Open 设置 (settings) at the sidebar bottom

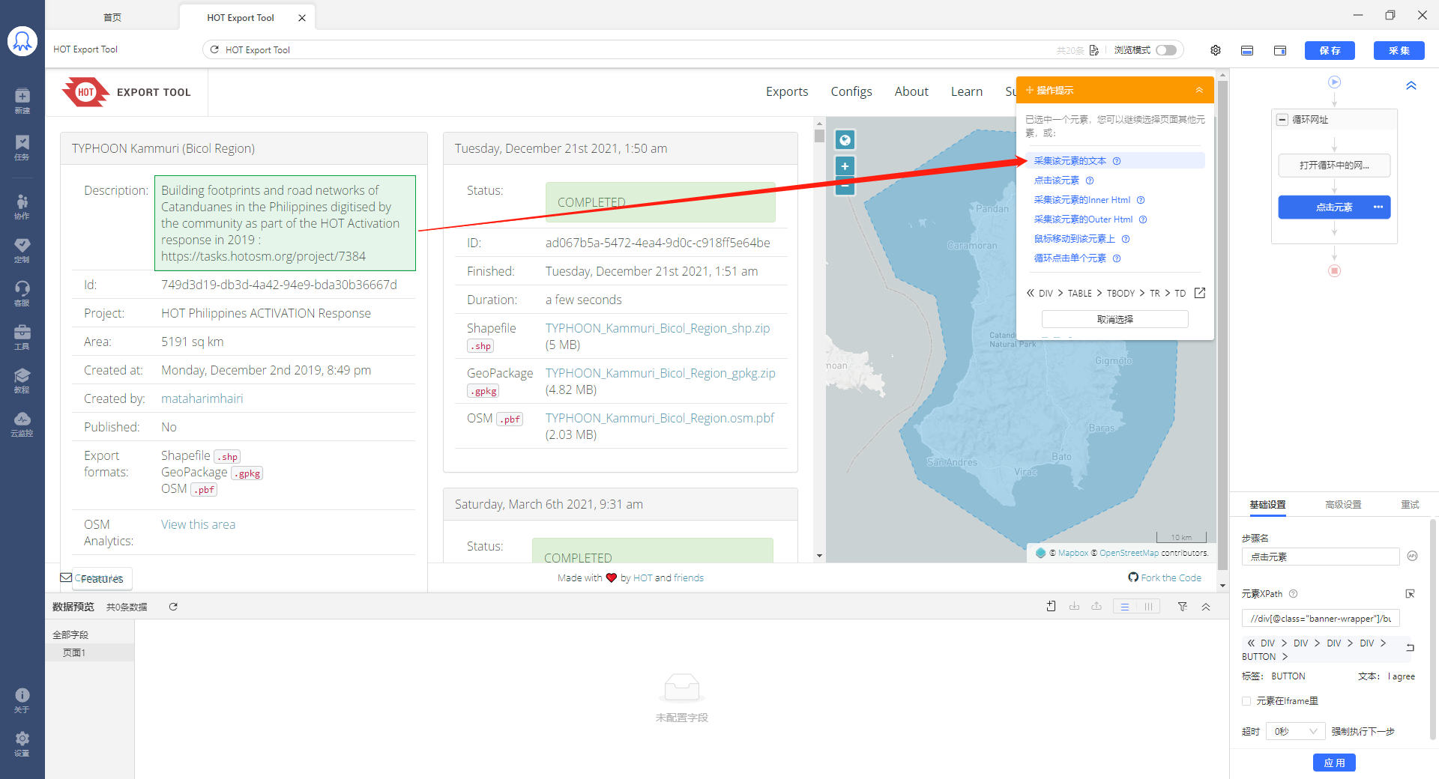coord(22,744)
